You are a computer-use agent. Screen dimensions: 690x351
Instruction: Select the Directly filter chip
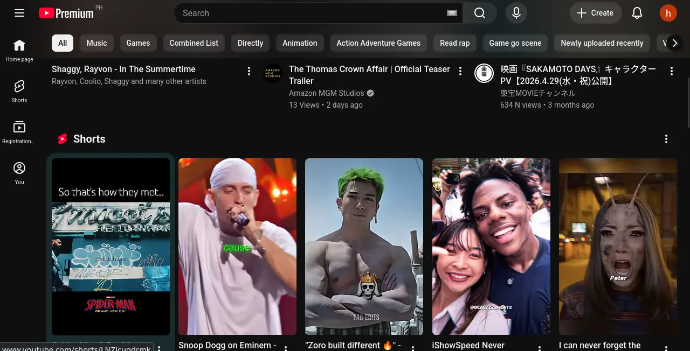tap(251, 43)
